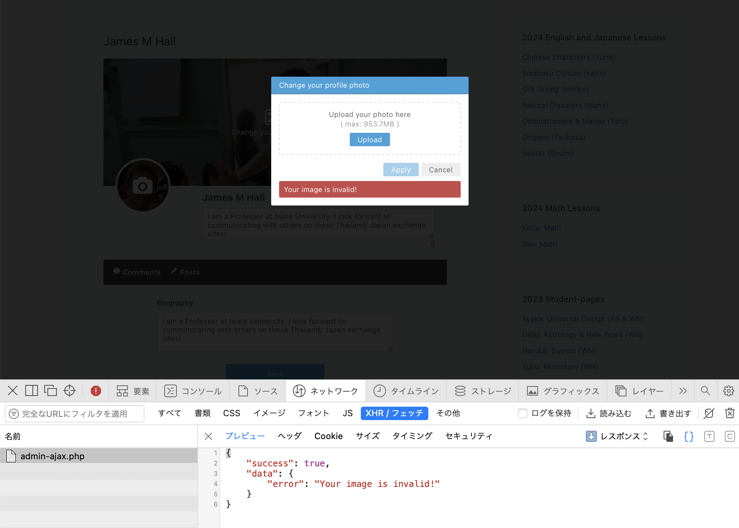
Task: Open the Chinese Characters (Yuria) link
Action: [x=568, y=57]
